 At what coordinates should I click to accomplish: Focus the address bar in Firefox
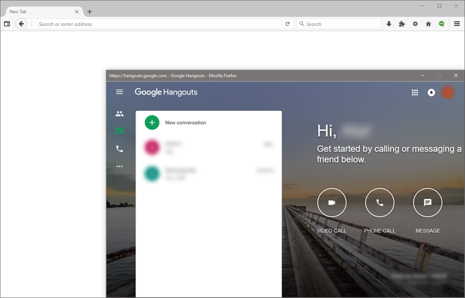(159, 24)
